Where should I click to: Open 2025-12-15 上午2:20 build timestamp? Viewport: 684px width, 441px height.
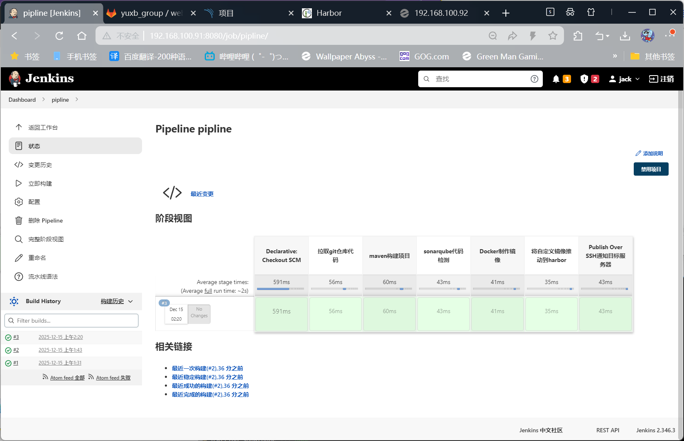click(x=61, y=337)
